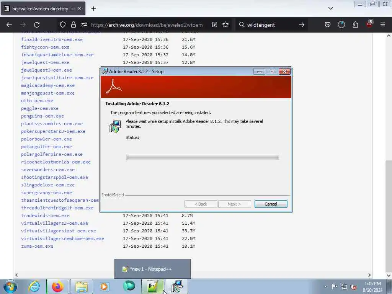
Task: List all tabs dropdown chevron
Action: pos(330,8)
